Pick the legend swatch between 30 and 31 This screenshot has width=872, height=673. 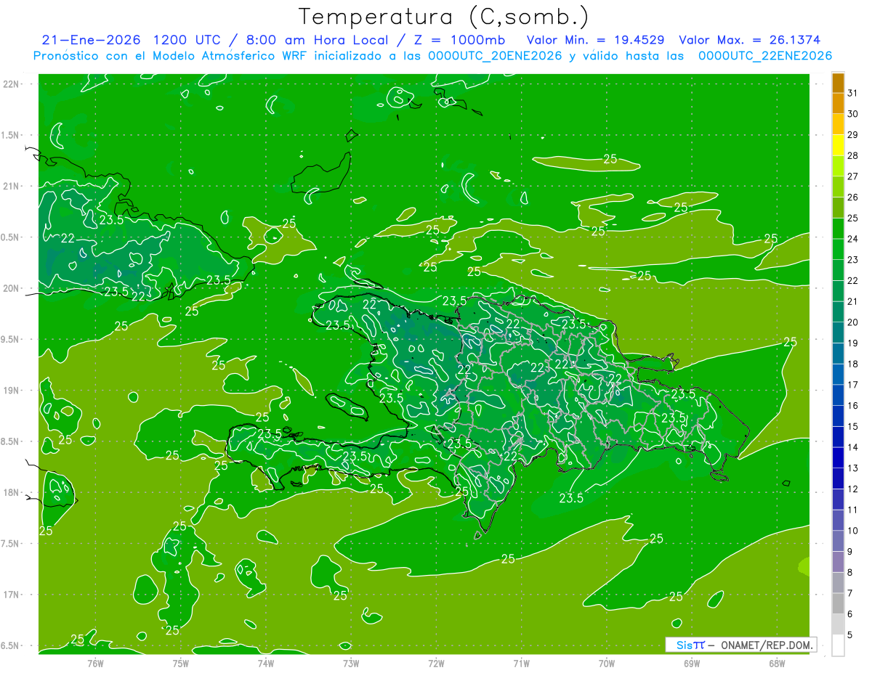coord(838,104)
